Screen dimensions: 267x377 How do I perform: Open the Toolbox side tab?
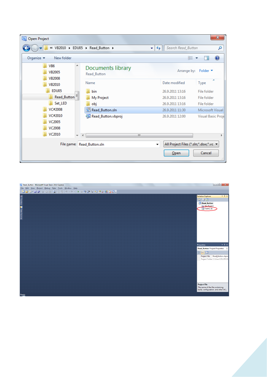21,200
